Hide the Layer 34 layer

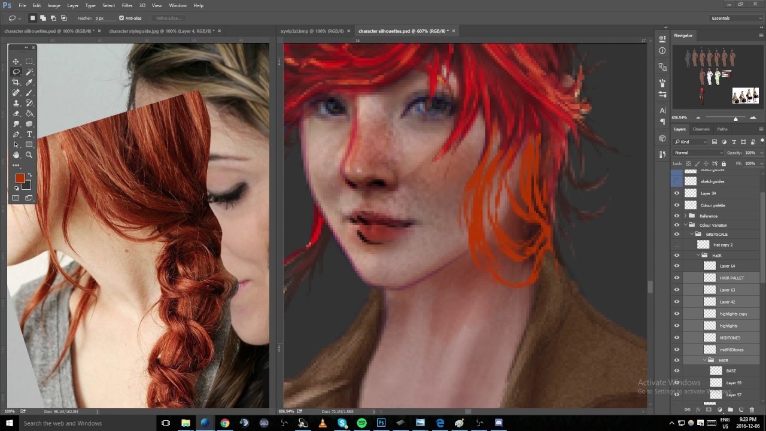(x=677, y=193)
